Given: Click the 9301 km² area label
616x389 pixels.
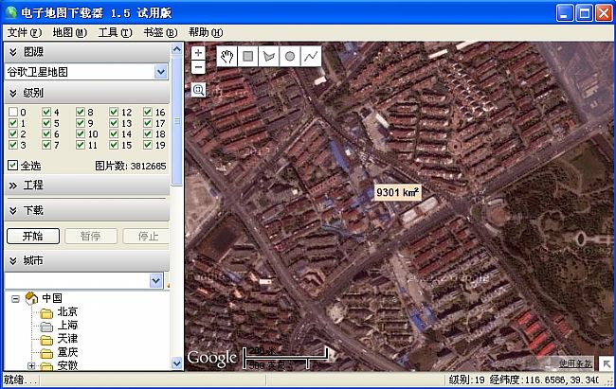Looking at the screenshot, I should (x=398, y=193).
